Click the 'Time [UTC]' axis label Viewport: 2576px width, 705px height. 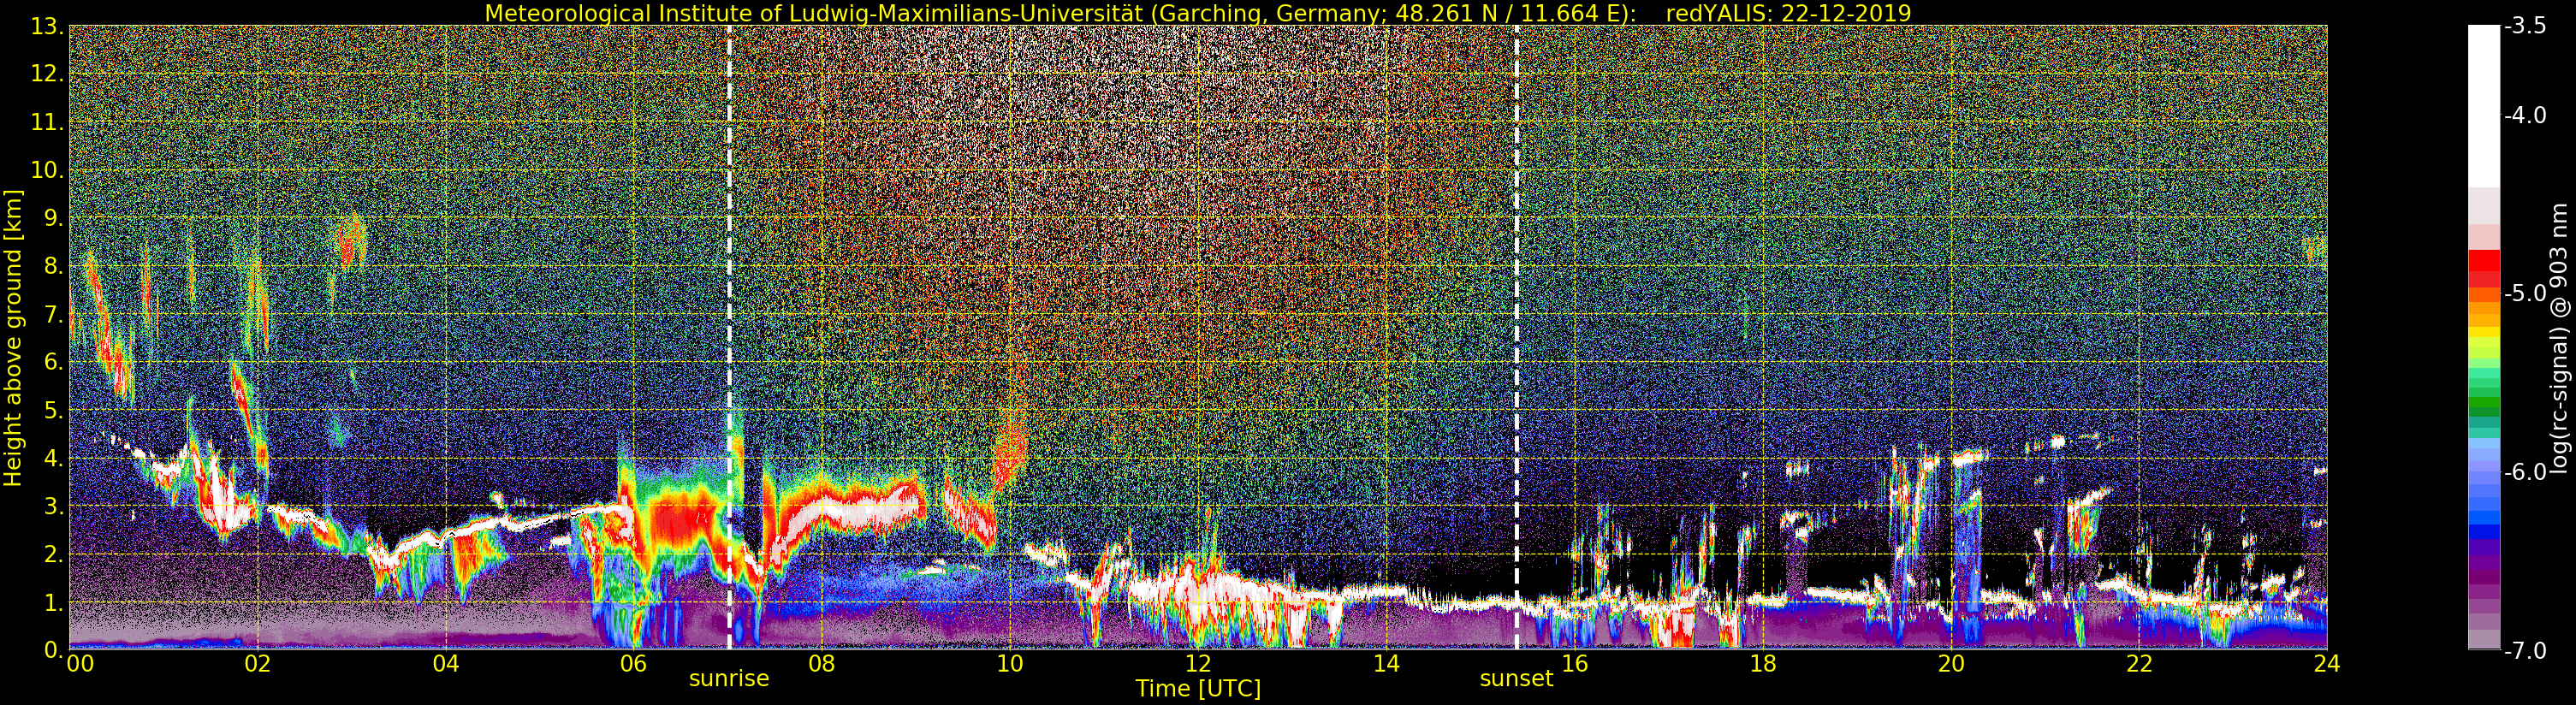(x=1198, y=689)
